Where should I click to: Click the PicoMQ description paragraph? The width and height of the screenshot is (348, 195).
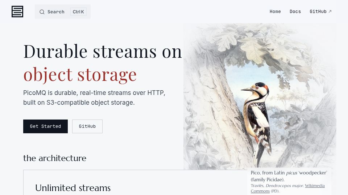click(x=94, y=97)
